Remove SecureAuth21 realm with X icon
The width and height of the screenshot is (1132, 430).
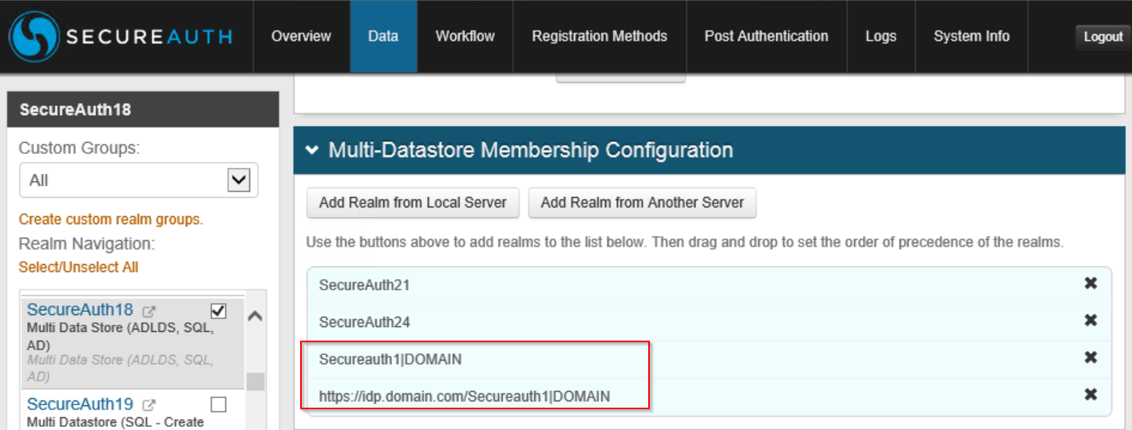1090,284
